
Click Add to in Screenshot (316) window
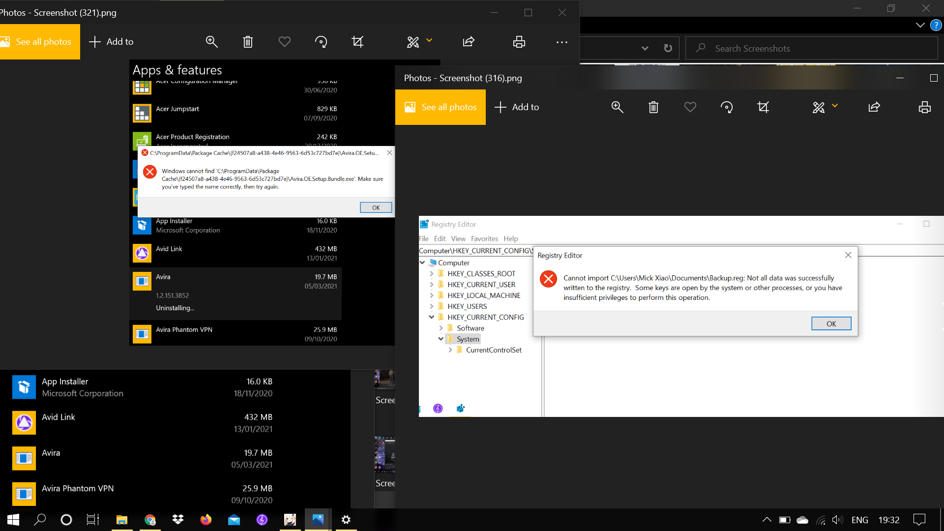[517, 107]
